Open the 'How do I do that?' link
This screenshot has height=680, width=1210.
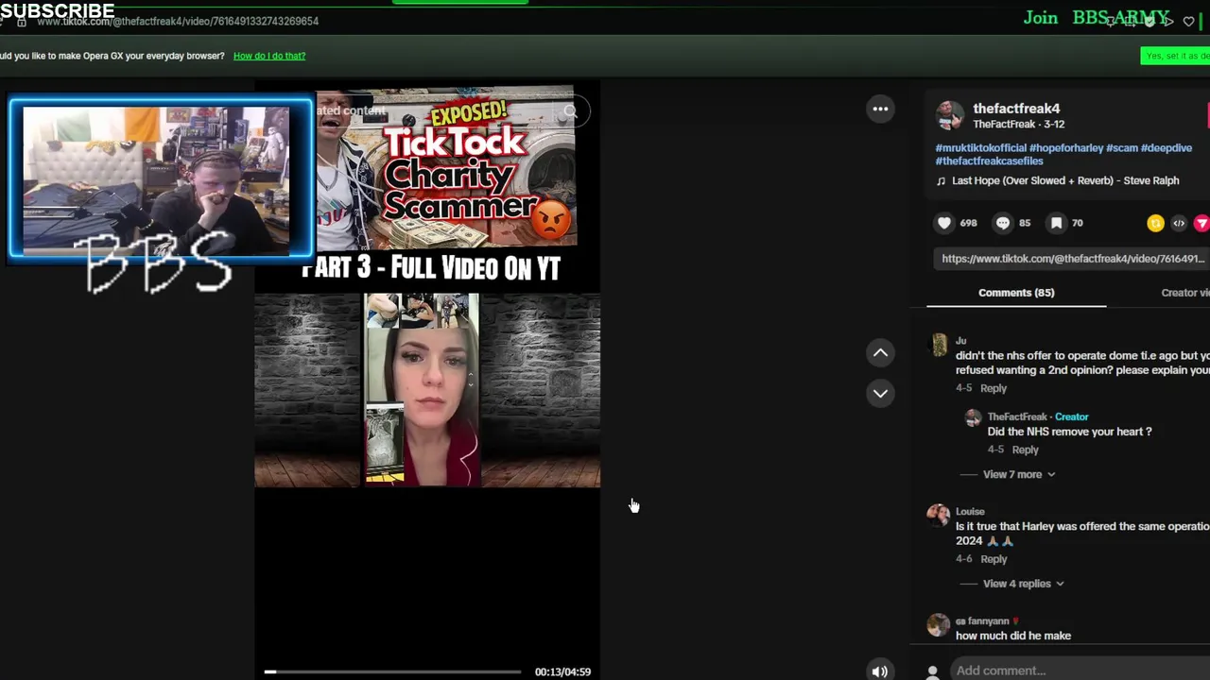pos(269,56)
